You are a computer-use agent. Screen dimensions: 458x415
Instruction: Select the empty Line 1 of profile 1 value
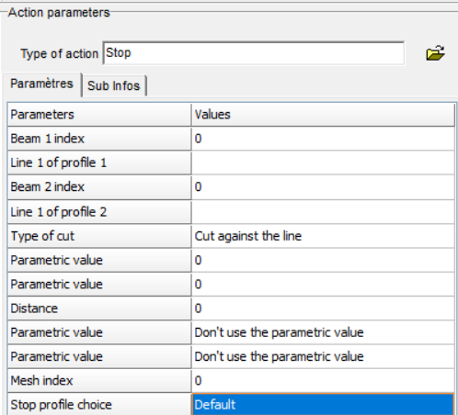pyautogui.click(x=323, y=163)
